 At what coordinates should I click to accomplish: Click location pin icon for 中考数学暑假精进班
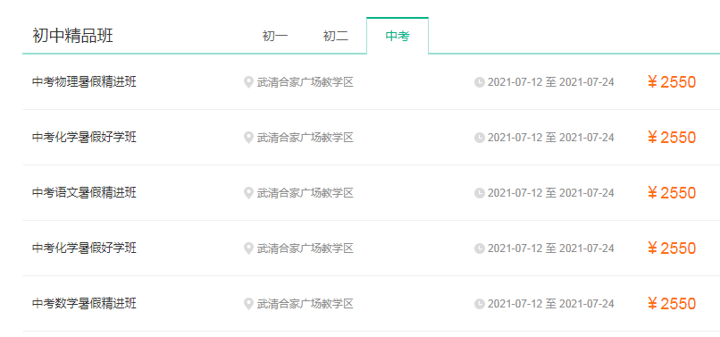pyautogui.click(x=248, y=304)
